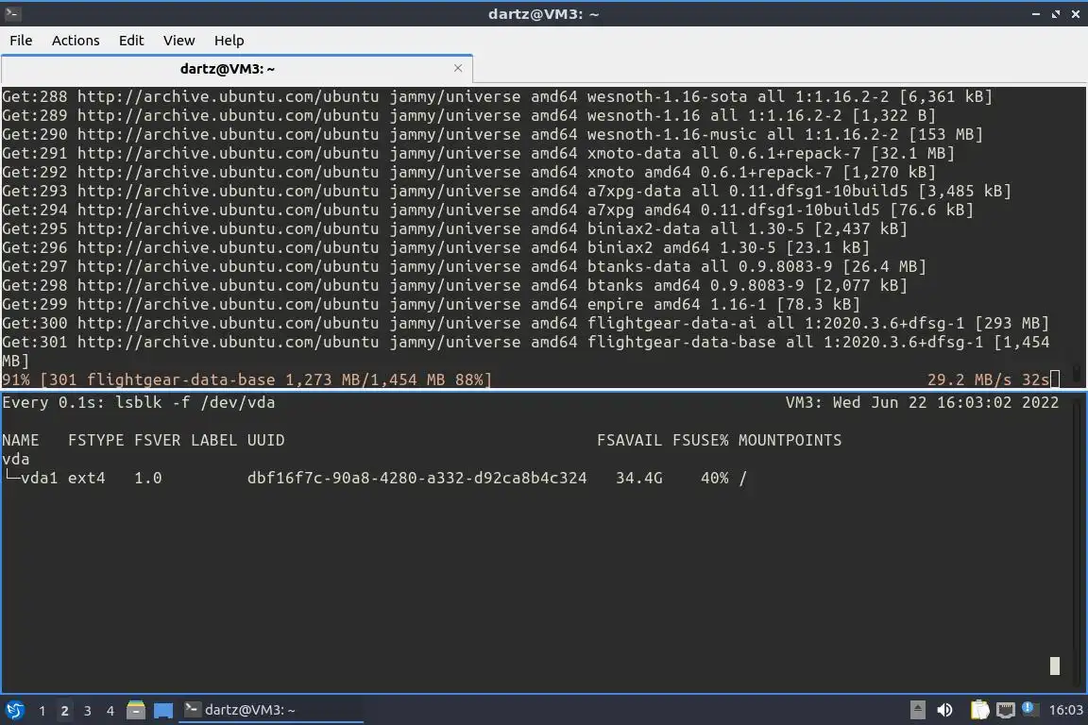Click the show desktop panel icon

point(163,710)
